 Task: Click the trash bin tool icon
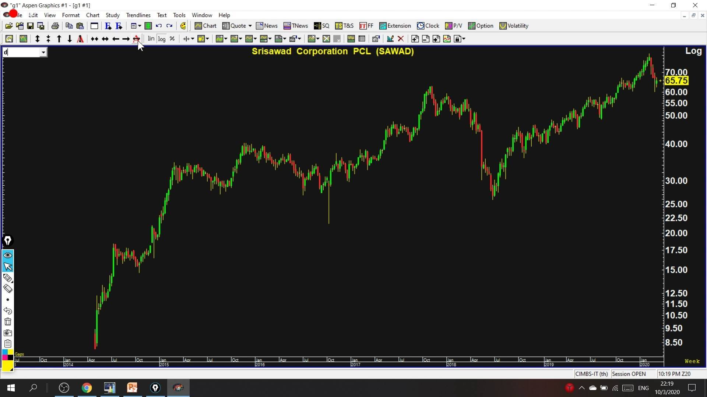(8, 322)
